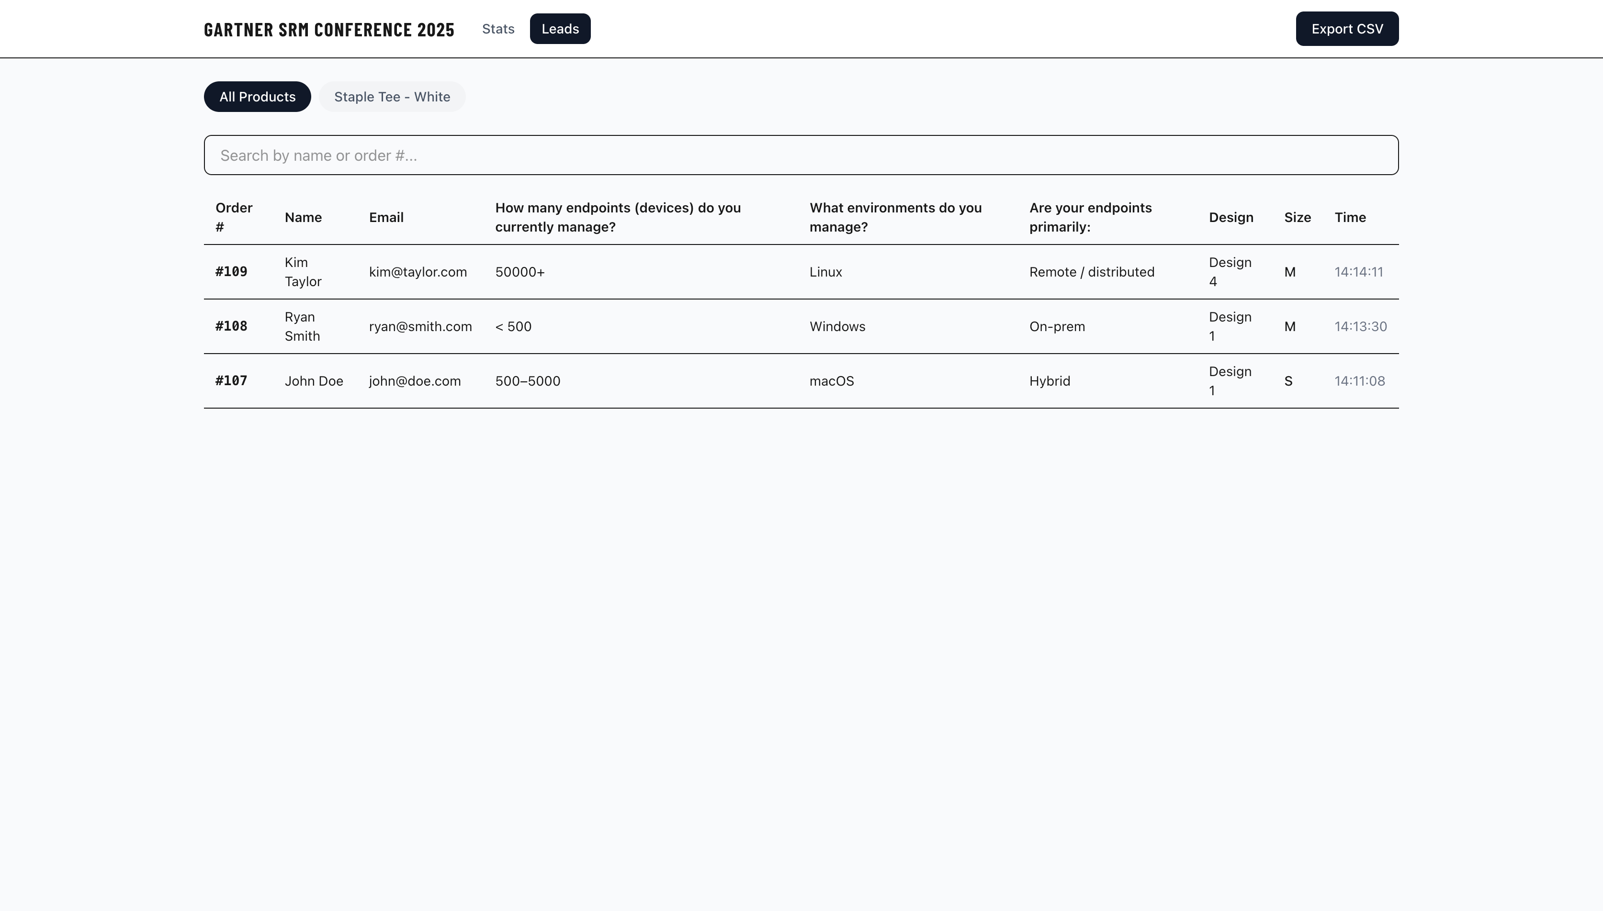
Task: Click the Email column header
Action: pos(386,217)
